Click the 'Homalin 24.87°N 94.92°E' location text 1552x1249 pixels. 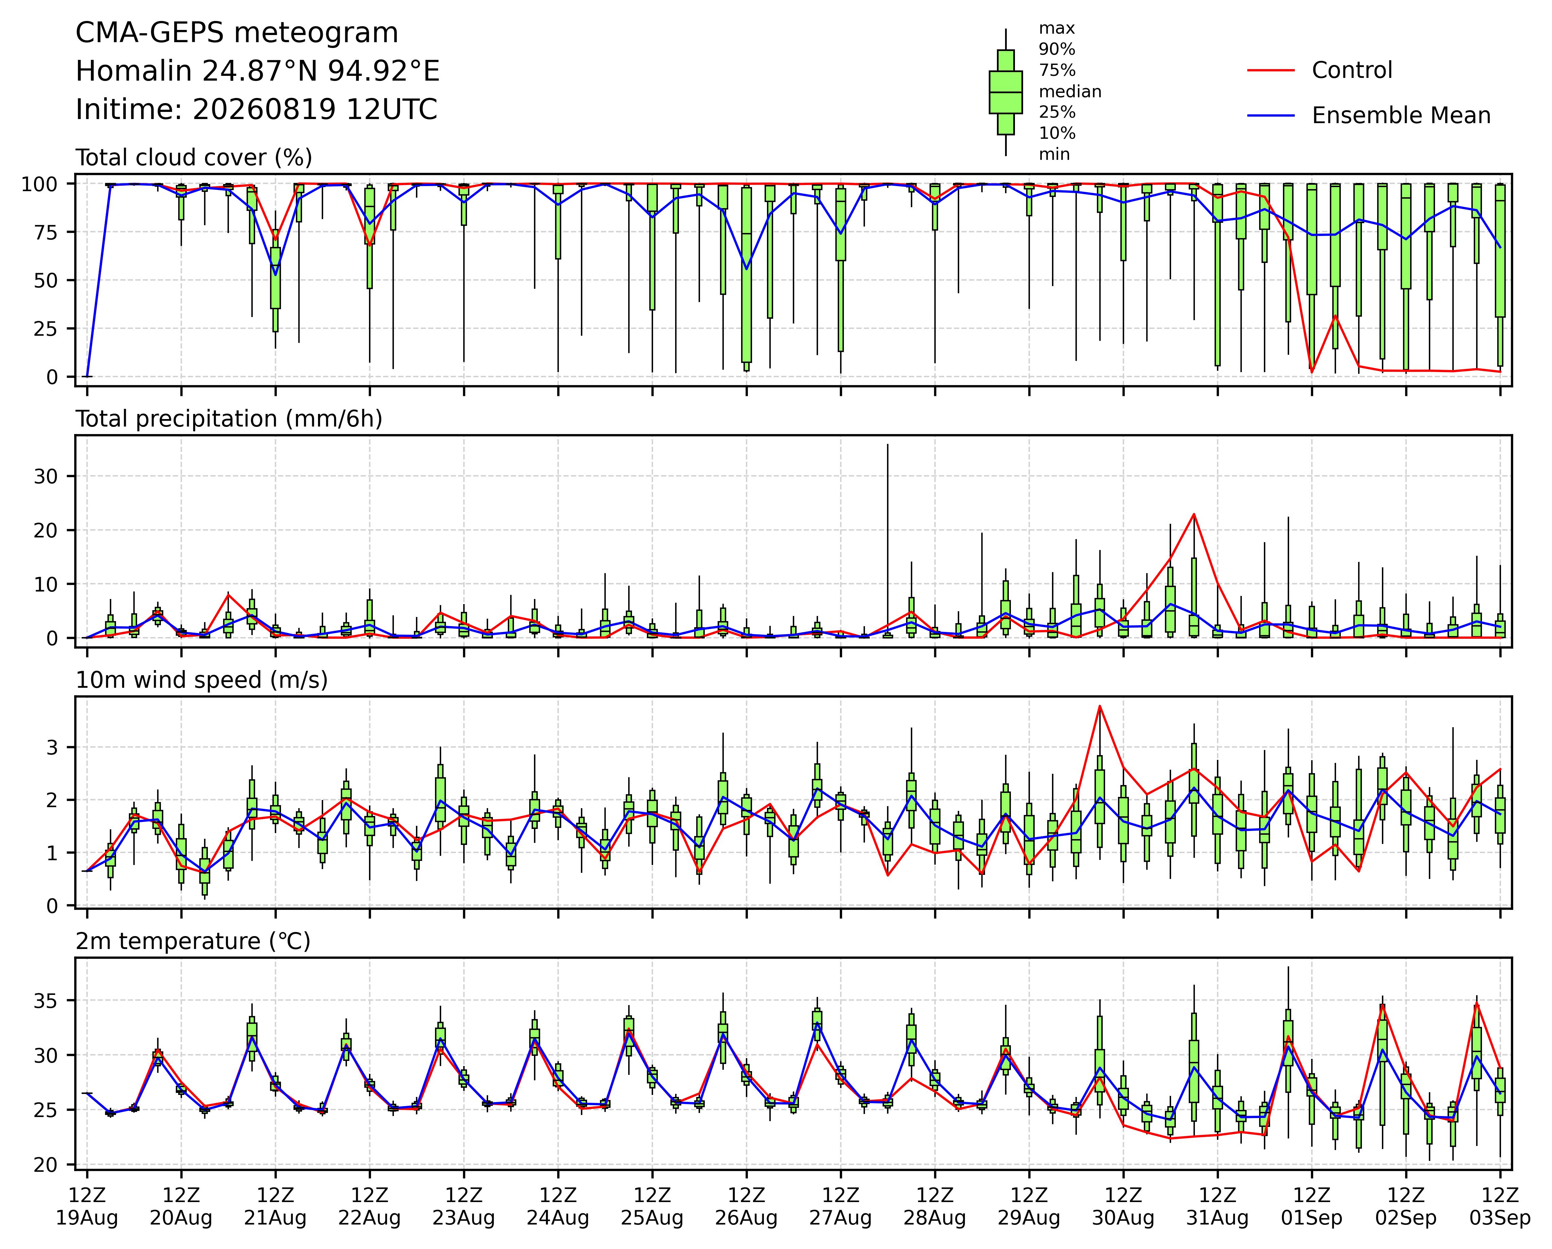[x=258, y=71]
